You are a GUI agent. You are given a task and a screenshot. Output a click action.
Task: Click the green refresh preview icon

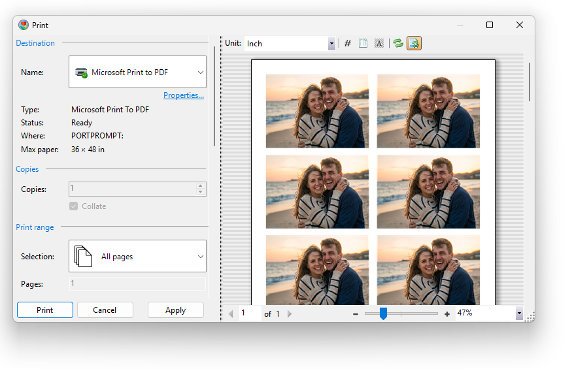click(398, 44)
